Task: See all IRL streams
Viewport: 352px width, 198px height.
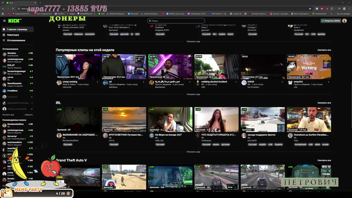Action: coord(324,103)
